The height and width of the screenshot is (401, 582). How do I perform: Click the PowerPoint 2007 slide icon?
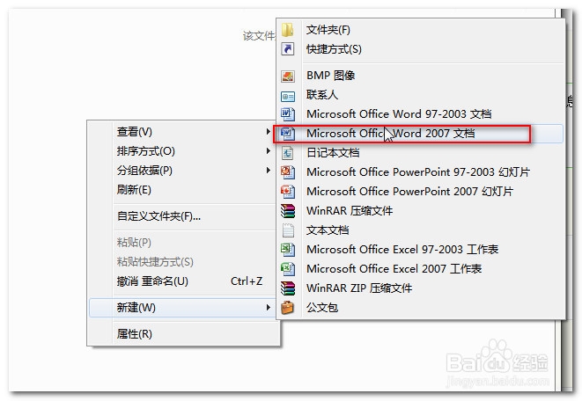(288, 191)
